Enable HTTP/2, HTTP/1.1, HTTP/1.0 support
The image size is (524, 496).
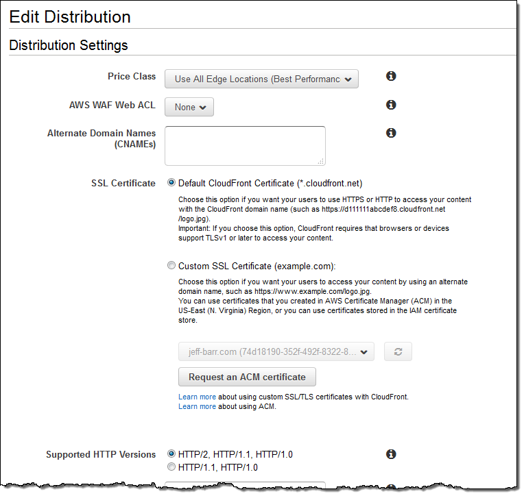click(171, 454)
